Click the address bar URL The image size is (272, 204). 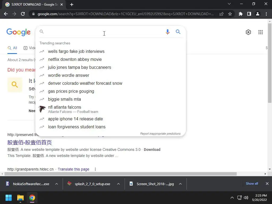tap(126, 14)
